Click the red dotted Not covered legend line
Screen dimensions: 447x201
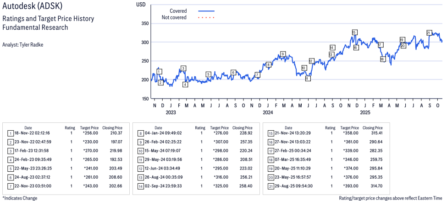click(x=206, y=18)
